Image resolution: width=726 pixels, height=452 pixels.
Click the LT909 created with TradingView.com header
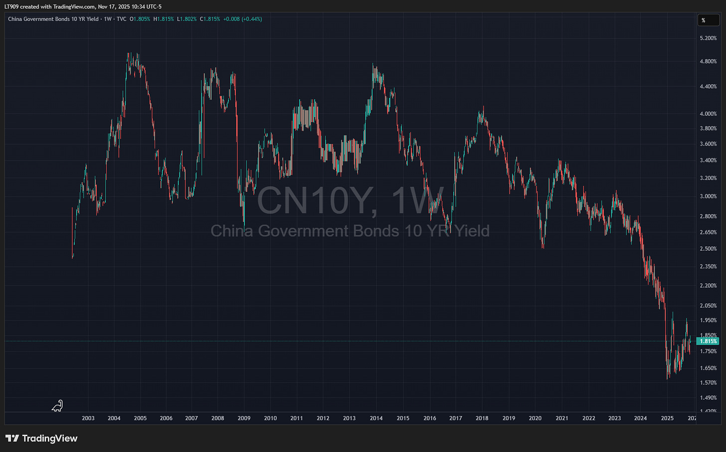[83, 6]
